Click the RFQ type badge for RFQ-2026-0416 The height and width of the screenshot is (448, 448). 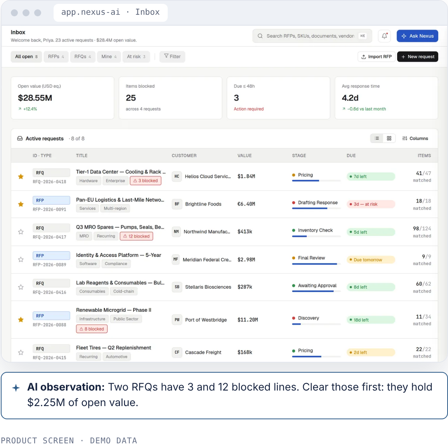[x=51, y=283]
